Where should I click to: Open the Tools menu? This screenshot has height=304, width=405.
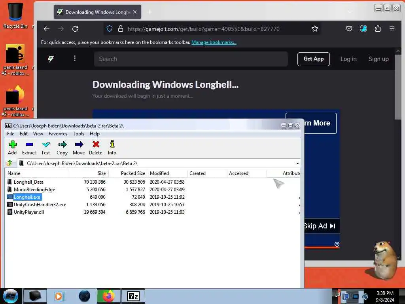tap(78, 134)
